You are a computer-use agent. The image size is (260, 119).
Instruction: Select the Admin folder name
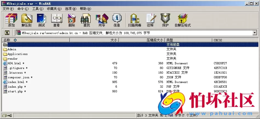[x=12, y=49]
